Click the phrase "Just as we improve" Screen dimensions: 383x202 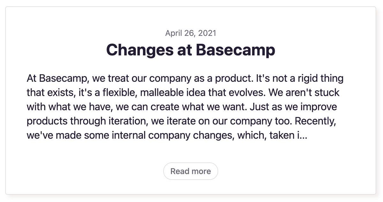tap(293, 107)
